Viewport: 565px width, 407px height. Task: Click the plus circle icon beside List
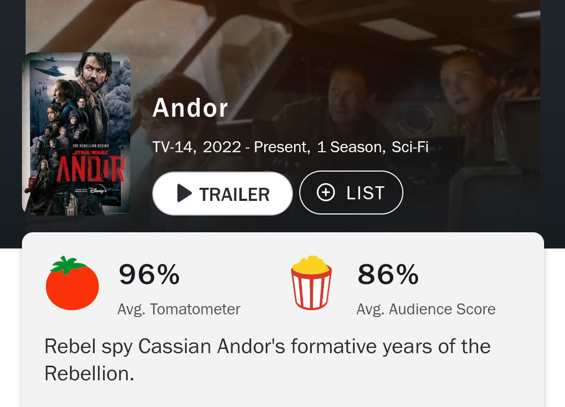(326, 193)
